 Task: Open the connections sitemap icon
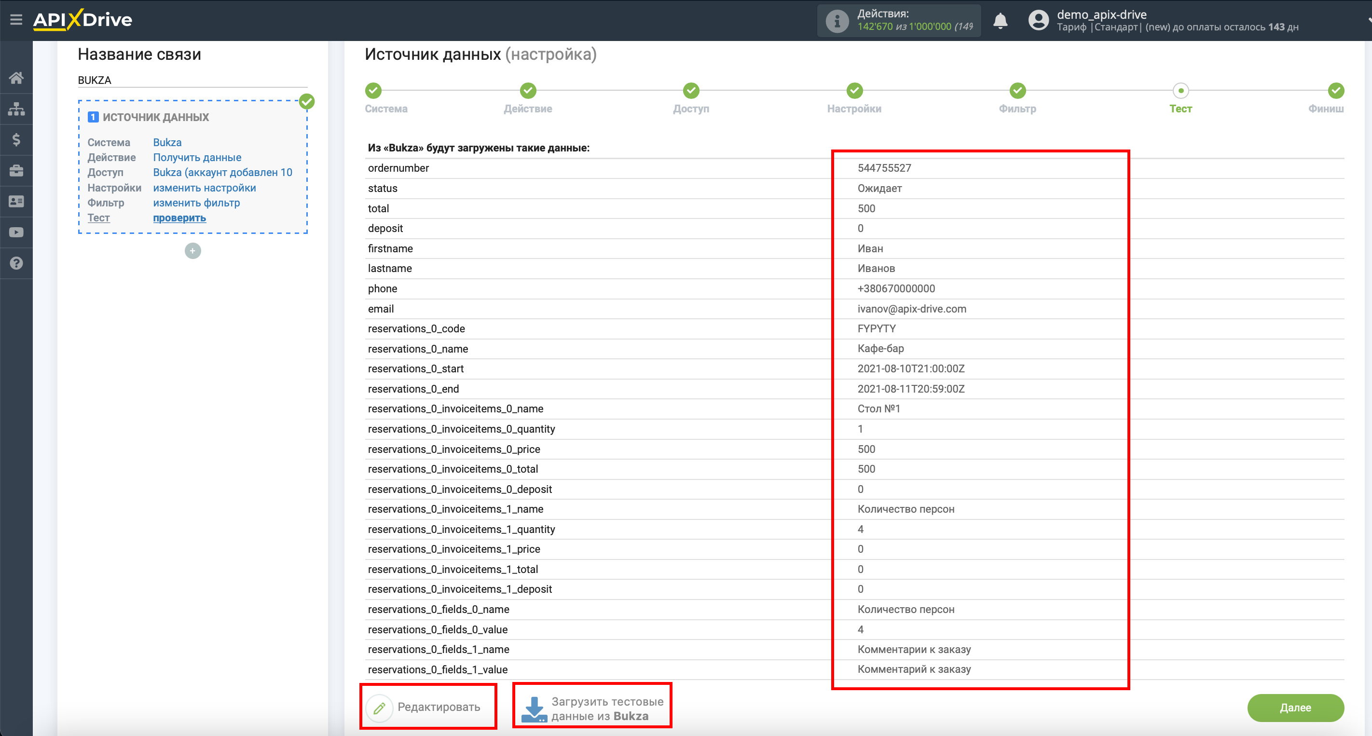[x=16, y=109]
